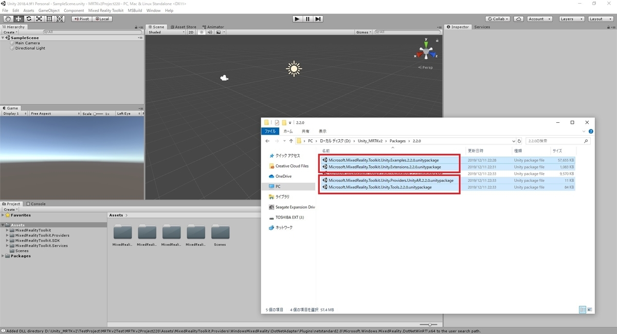Click the Explorer search box for 2.2.0

click(557, 141)
